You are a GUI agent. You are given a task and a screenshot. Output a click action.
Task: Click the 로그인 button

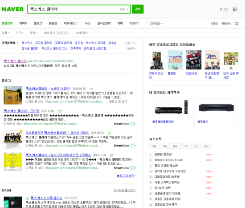click(224, 9)
